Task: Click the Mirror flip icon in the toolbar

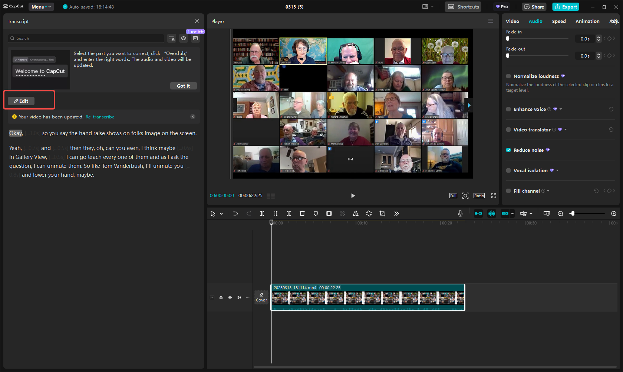Action: coord(355,213)
